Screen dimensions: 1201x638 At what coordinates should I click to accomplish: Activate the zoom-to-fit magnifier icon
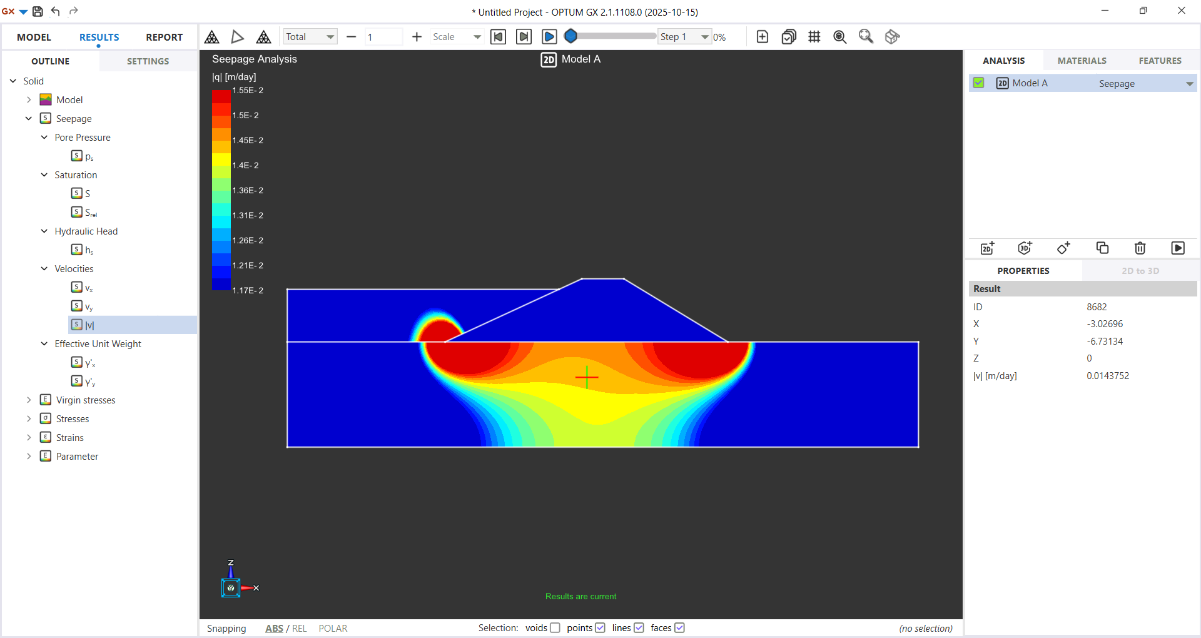[x=866, y=36]
